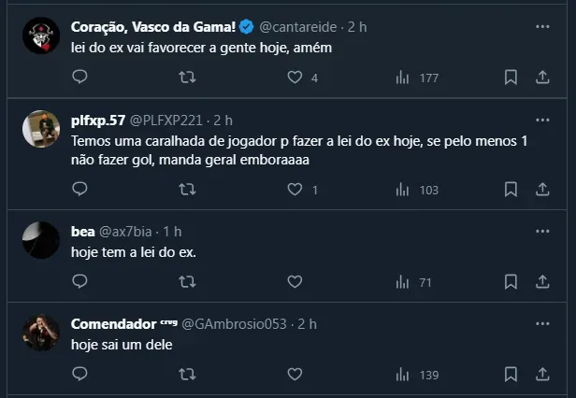
Task: Like Comendador's tweet "hoje sai um dele"
Action: pyautogui.click(x=295, y=374)
